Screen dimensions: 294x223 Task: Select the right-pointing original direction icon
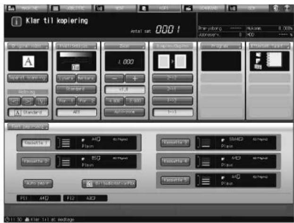(x=28, y=101)
